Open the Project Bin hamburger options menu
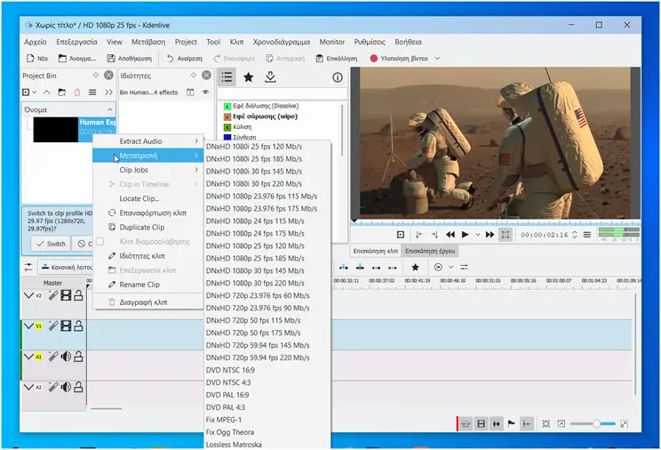Image resolution: width=661 pixels, height=450 pixels. [92, 92]
